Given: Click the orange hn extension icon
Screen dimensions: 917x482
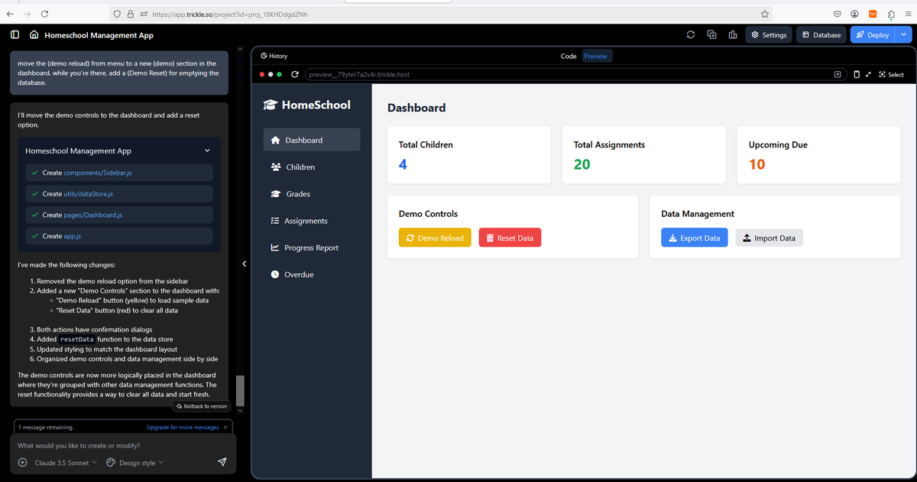Looking at the screenshot, I should (x=873, y=13).
